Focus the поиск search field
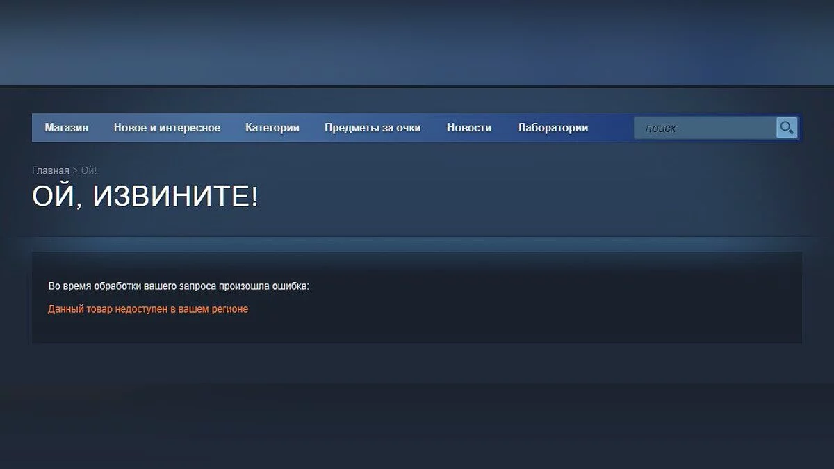 tap(705, 128)
